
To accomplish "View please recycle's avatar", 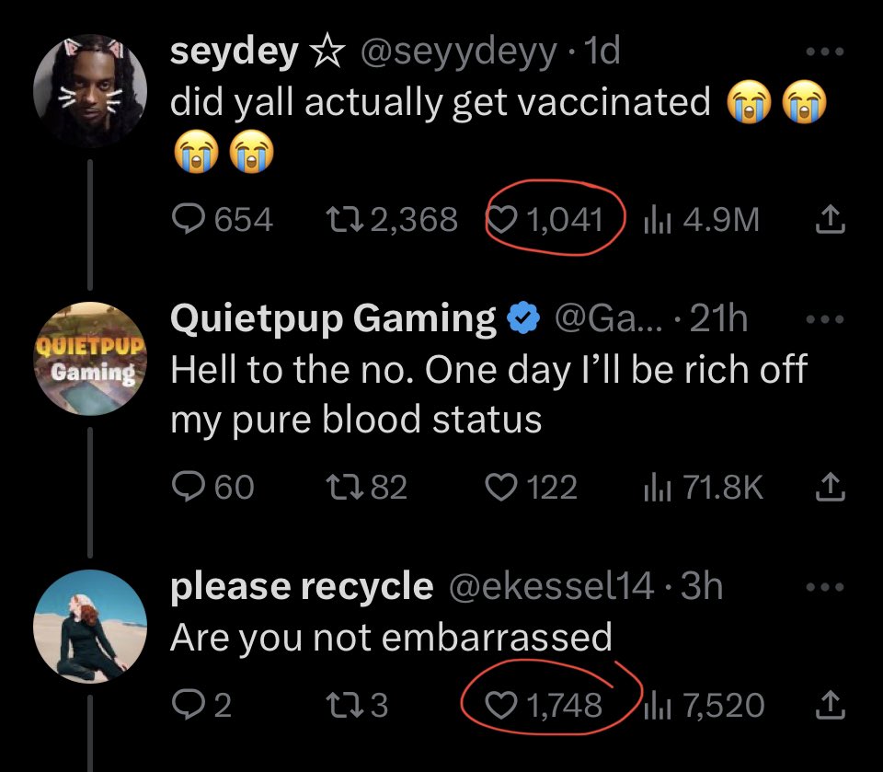I will [x=90, y=626].
